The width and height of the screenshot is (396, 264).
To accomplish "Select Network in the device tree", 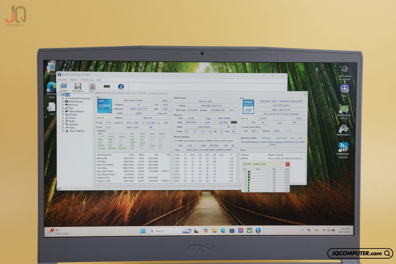I will tap(73, 124).
